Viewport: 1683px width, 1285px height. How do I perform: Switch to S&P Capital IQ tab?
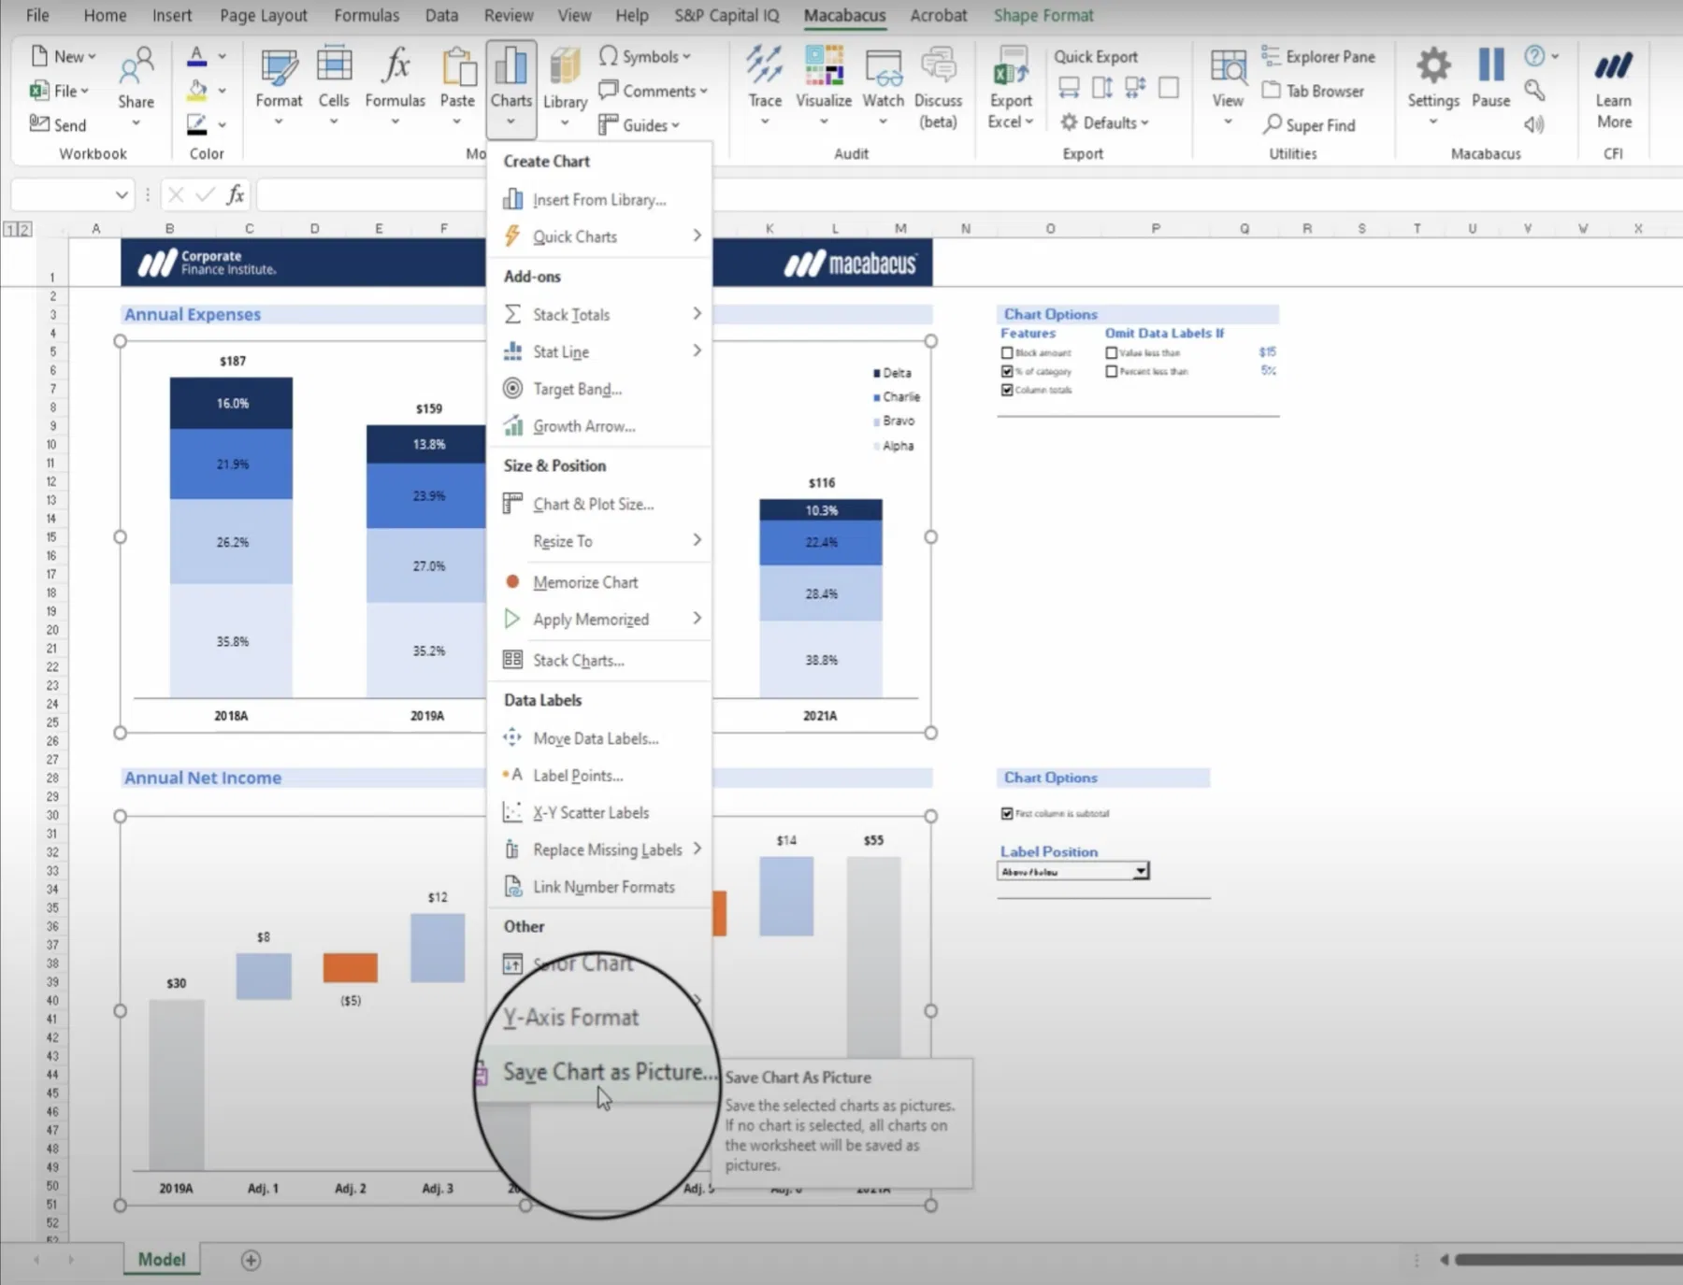[726, 15]
